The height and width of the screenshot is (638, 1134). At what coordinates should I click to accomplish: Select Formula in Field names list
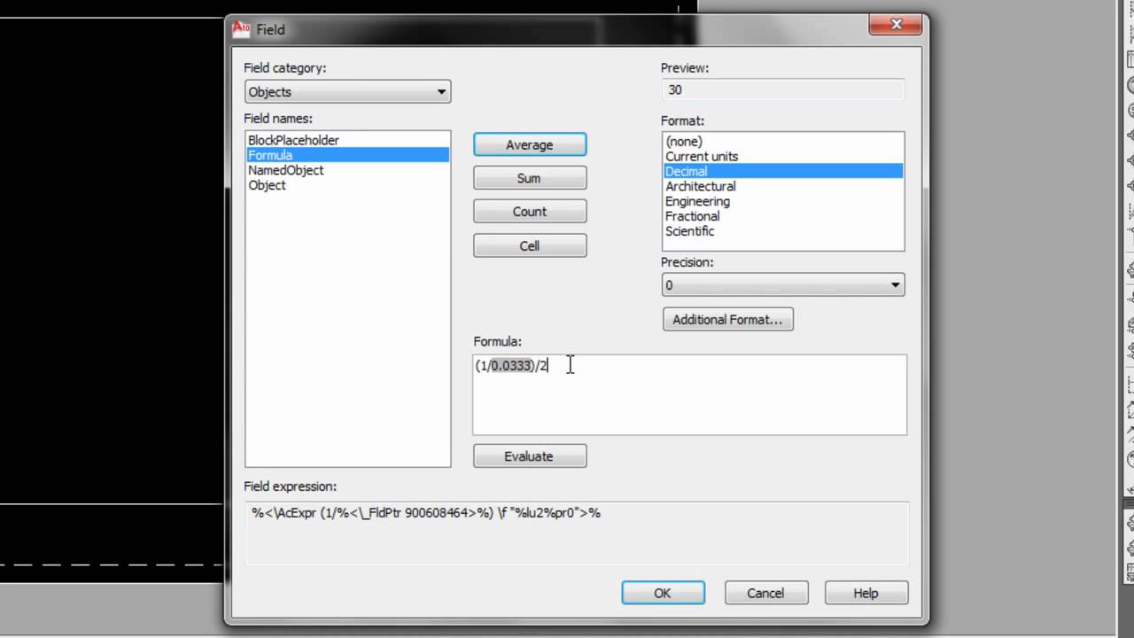(x=347, y=155)
